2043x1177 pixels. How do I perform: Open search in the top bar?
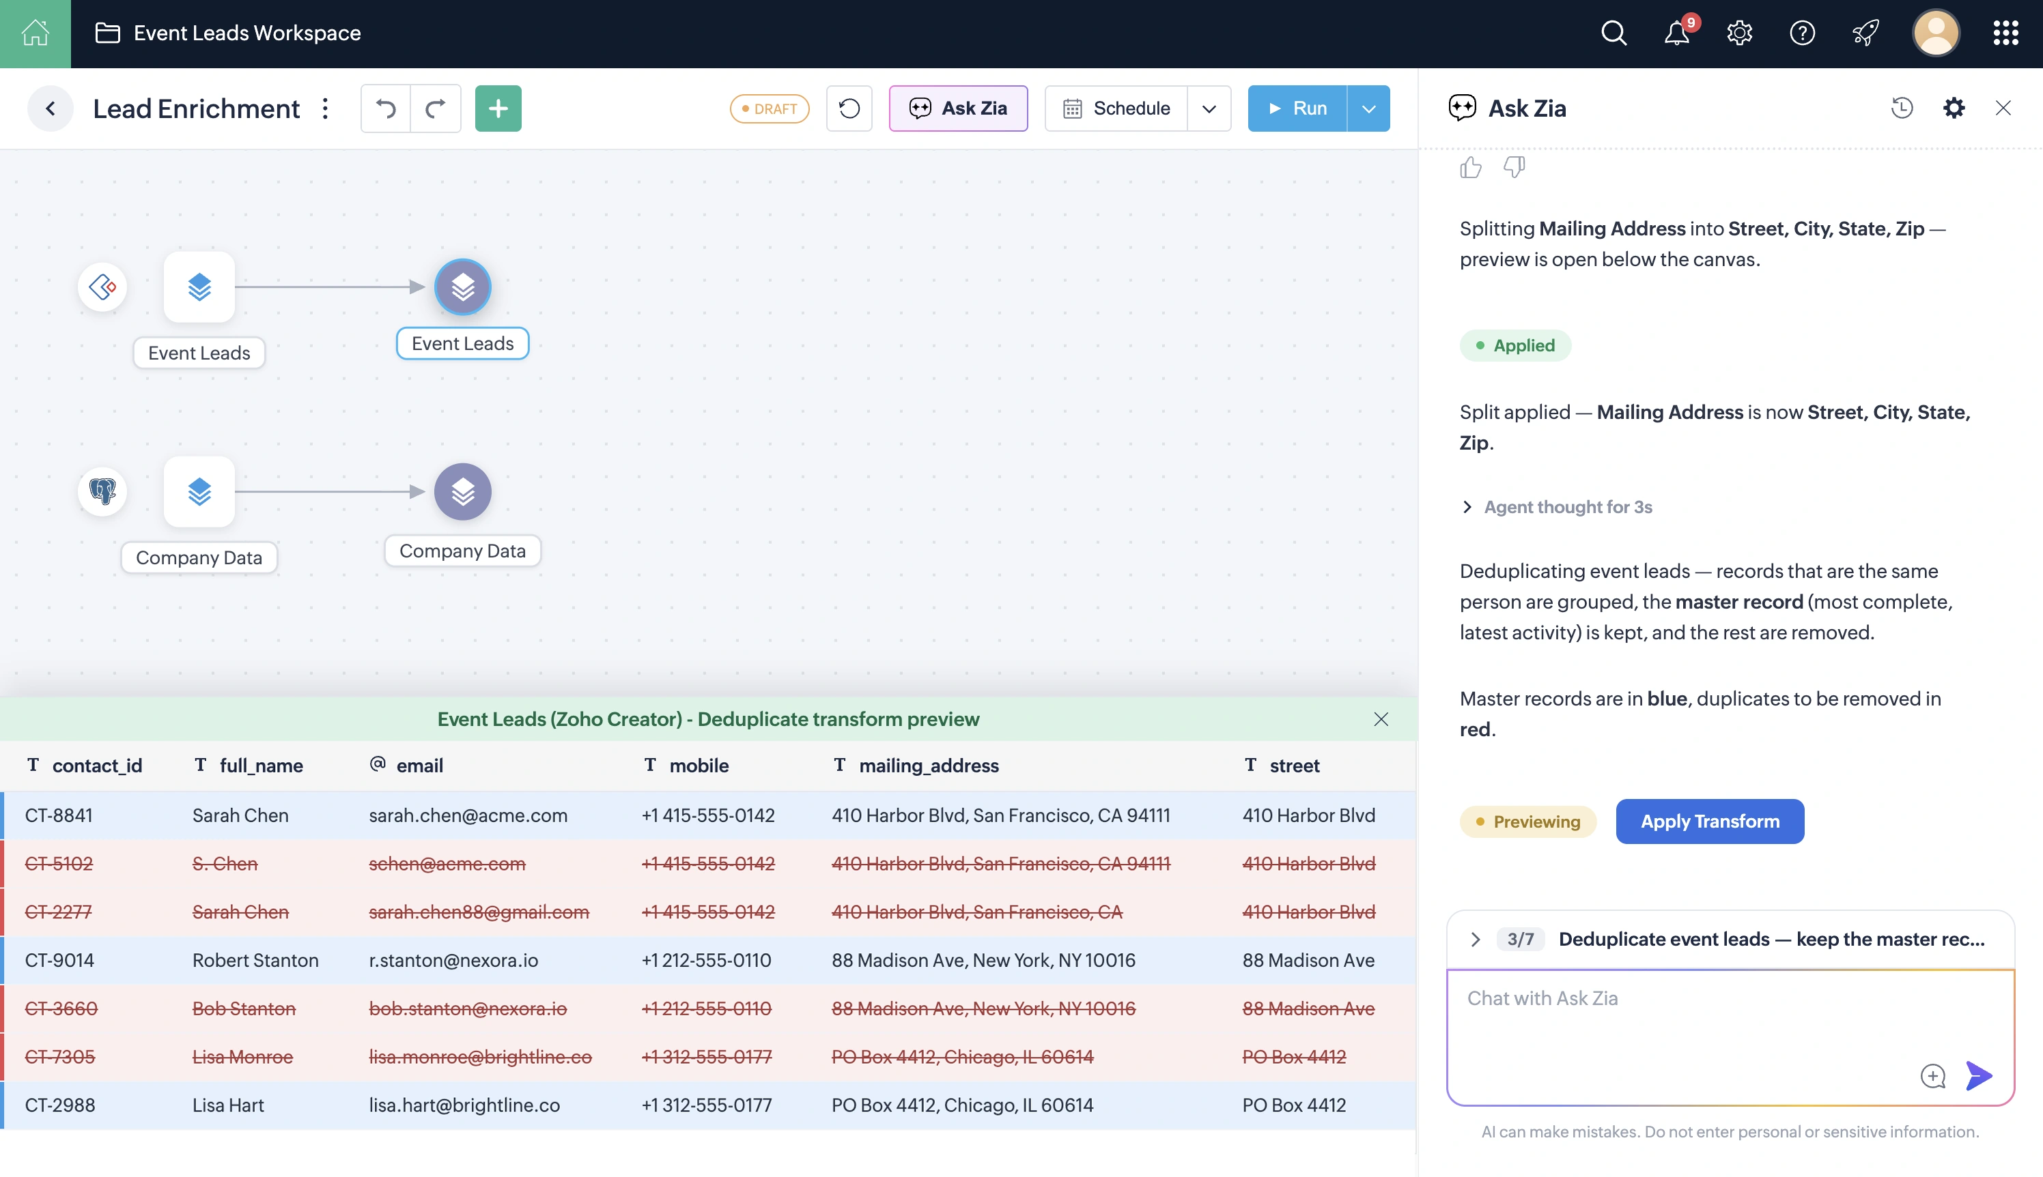(1613, 33)
